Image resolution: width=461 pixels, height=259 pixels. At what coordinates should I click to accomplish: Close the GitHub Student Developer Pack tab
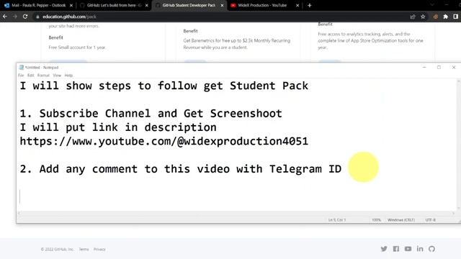pos(222,5)
